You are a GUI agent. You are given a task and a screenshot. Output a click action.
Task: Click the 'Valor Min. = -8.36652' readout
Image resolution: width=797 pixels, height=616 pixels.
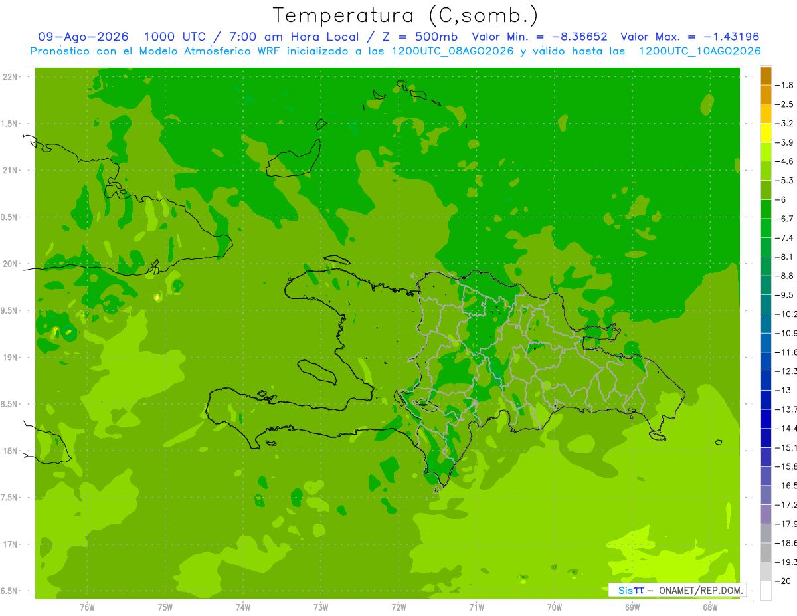click(x=539, y=37)
